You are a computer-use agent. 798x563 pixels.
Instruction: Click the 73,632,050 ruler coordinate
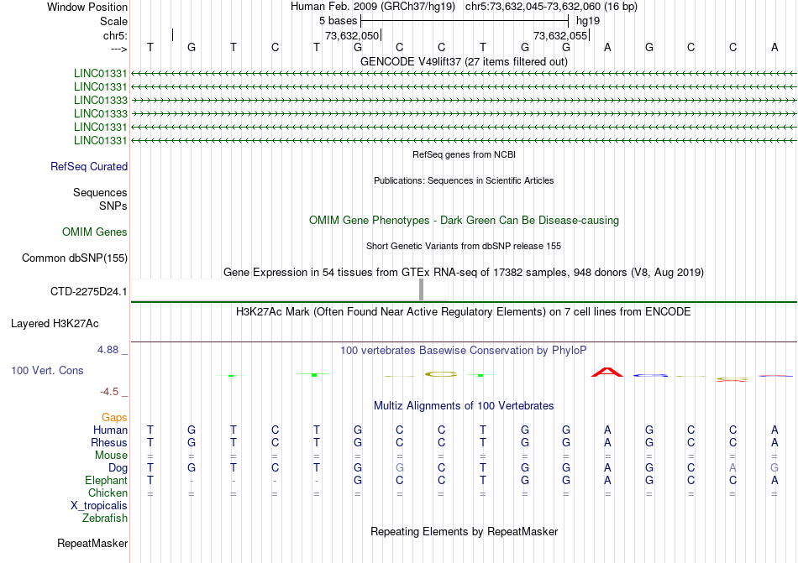pyautogui.click(x=352, y=35)
